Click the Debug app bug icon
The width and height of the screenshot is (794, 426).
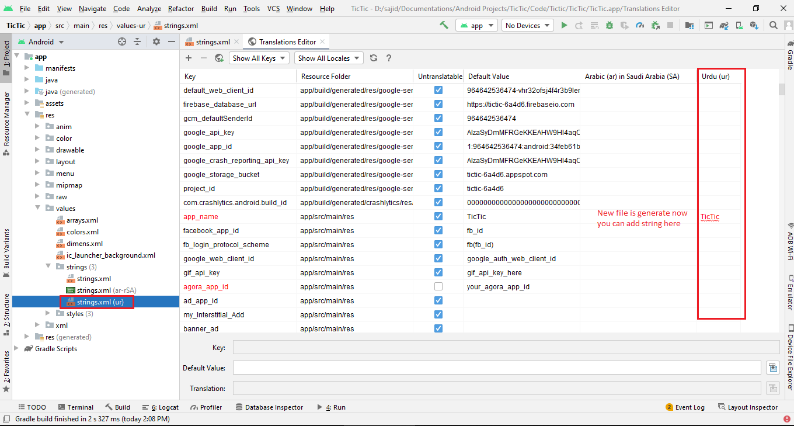[610, 25]
